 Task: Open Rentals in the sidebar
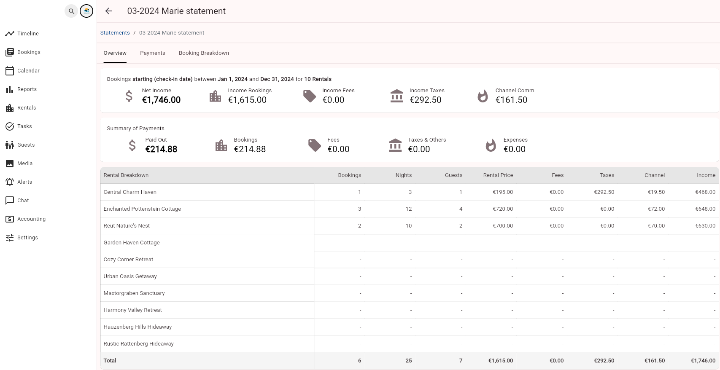click(x=27, y=108)
